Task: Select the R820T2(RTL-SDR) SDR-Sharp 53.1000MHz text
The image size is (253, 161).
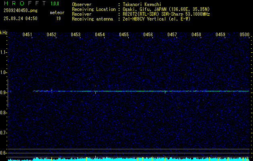Action: point(167,14)
